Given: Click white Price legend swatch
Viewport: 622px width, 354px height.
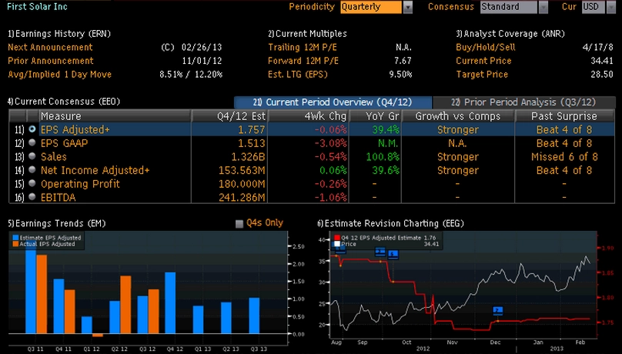Looking at the screenshot, I should coord(336,244).
